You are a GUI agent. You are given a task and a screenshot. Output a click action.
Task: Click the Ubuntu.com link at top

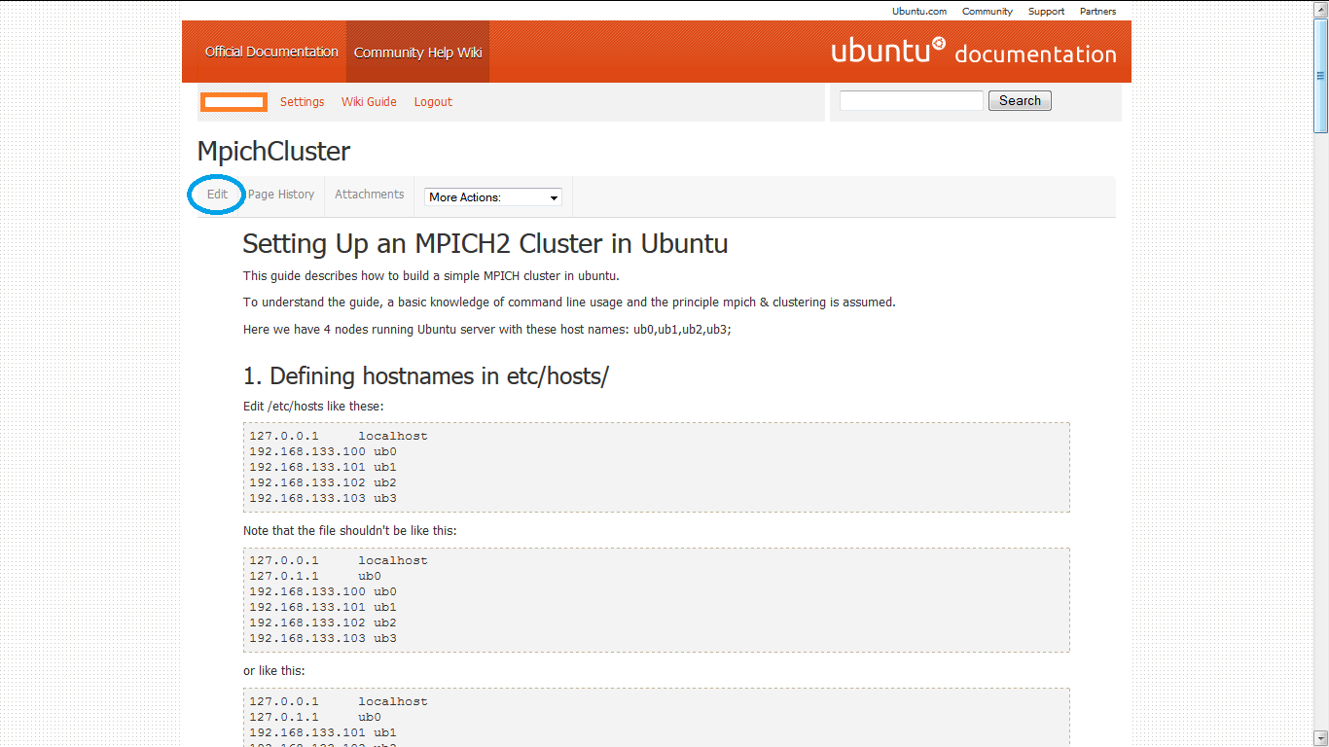[919, 12]
